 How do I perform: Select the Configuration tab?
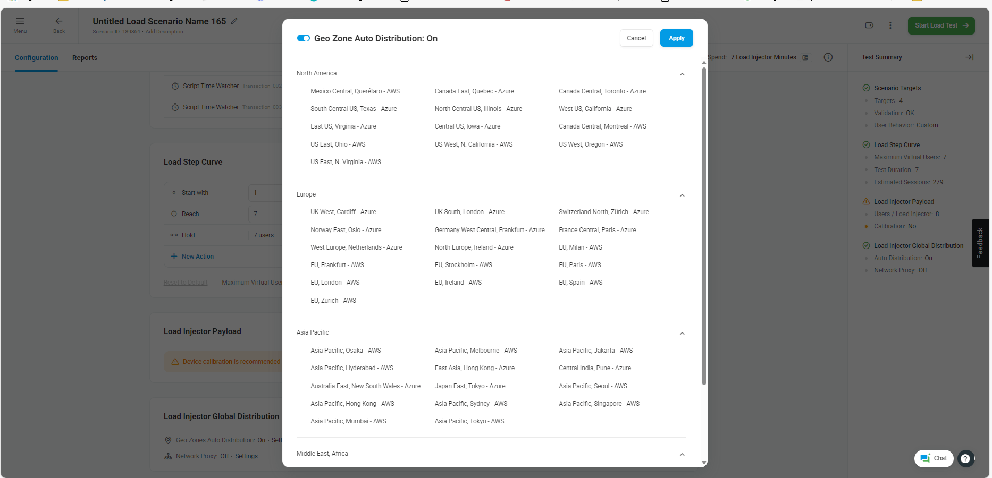(x=37, y=58)
